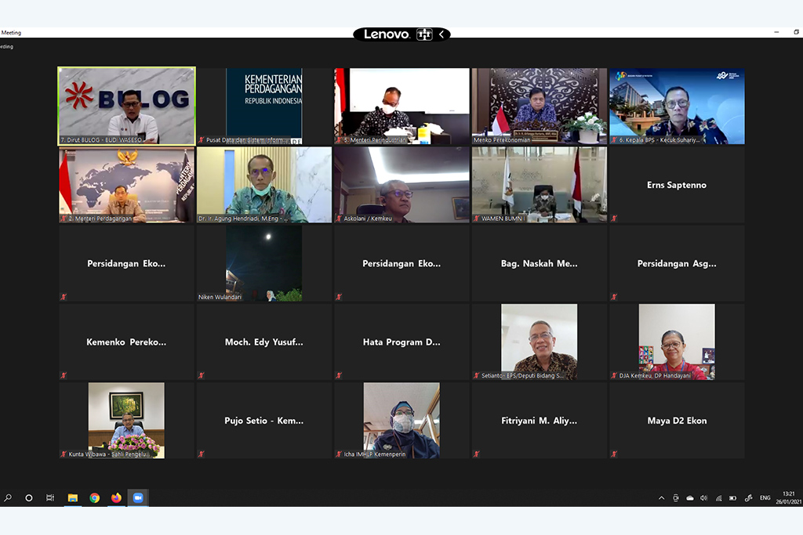
Task: Click muted mic icon on Maya D2 Ekon tile
Action: (x=613, y=454)
